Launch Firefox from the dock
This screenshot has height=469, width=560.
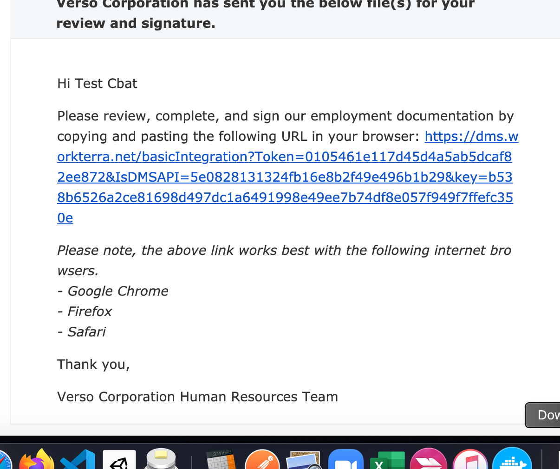36,461
